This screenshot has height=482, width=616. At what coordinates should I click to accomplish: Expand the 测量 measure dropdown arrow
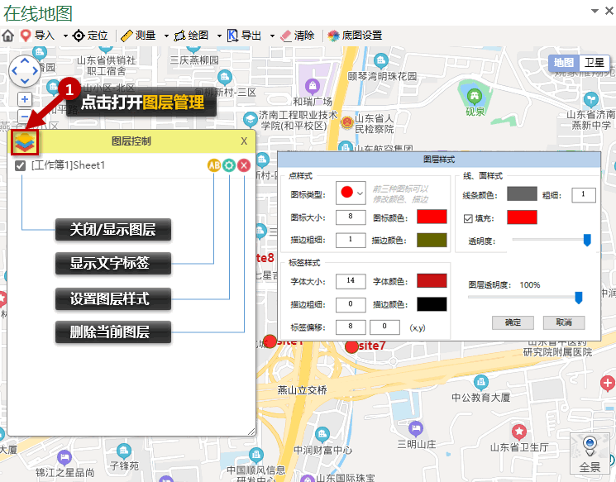coord(166,36)
